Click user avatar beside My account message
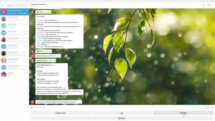215x121 pixels. click(33, 61)
